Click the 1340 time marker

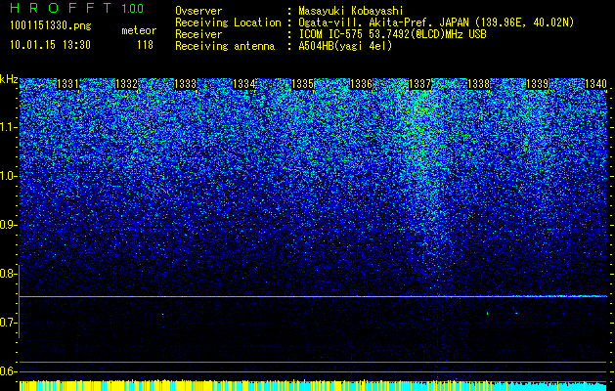[596, 84]
